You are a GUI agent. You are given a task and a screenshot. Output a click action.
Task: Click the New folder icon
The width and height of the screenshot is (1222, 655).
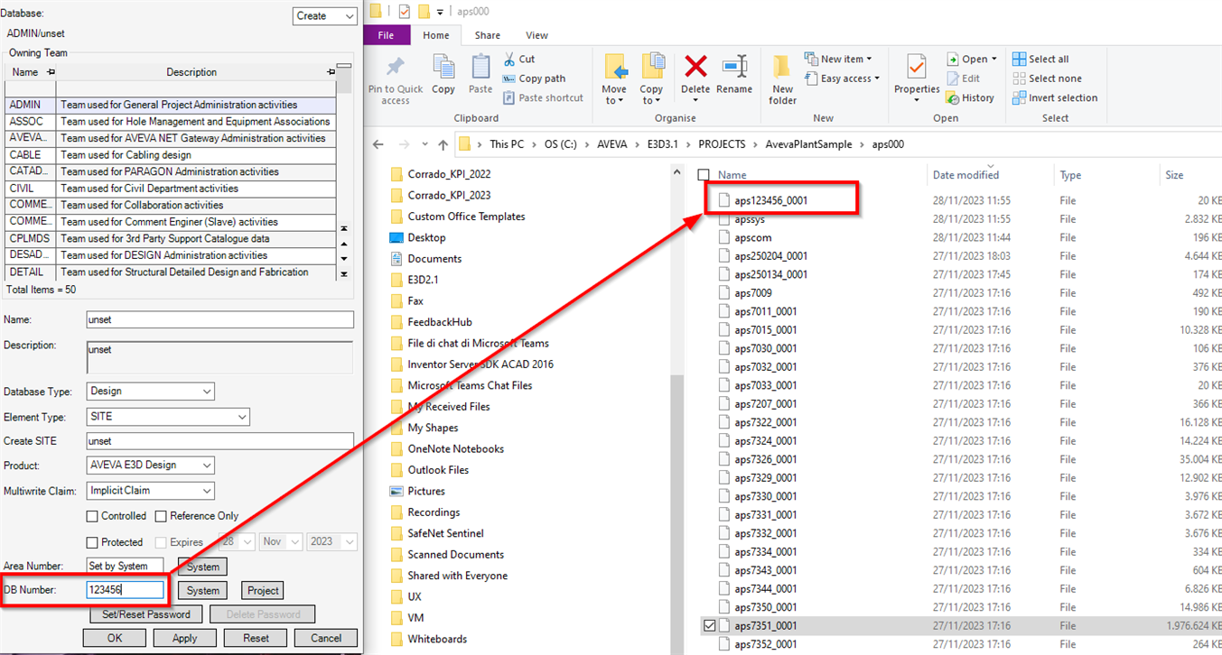782,67
